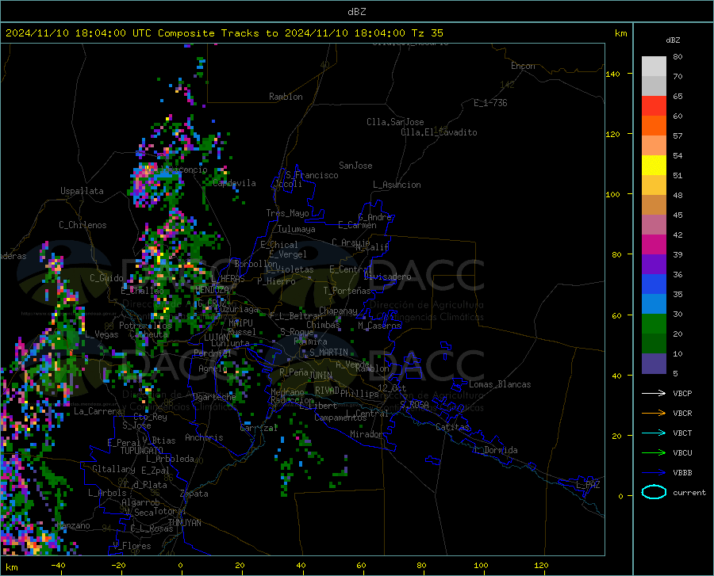The height and width of the screenshot is (576, 714).
Task: Click the 'Tz 35' label in header
Action: pyautogui.click(x=428, y=33)
